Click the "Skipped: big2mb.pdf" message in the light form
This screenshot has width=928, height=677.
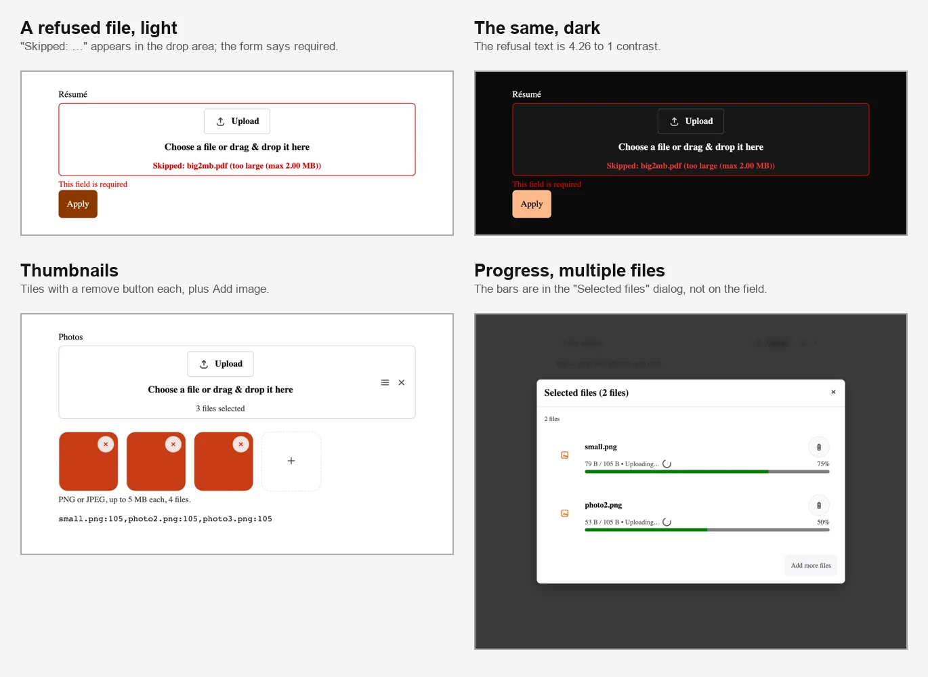tap(237, 166)
